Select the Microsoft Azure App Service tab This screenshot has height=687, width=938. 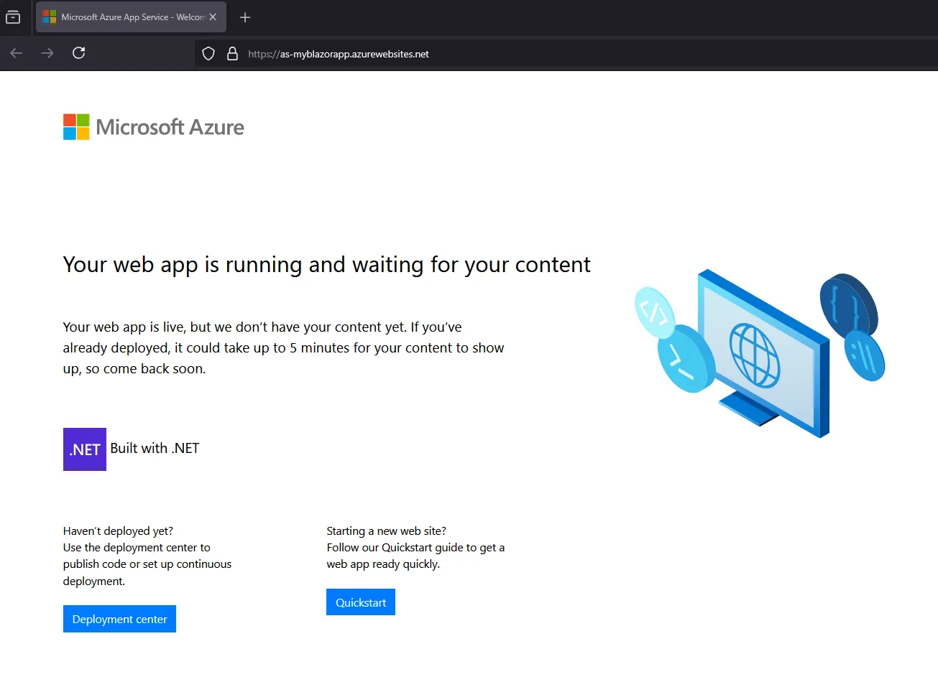pyautogui.click(x=131, y=17)
